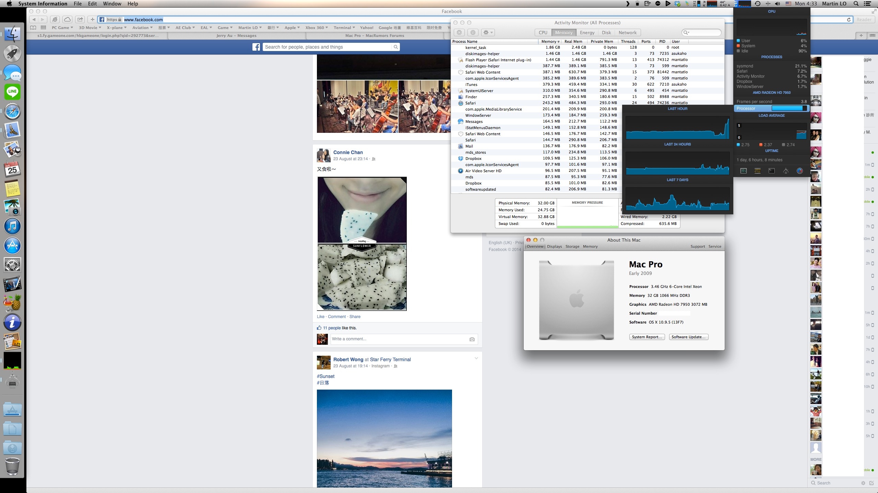This screenshot has width=878, height=493.
Task: Click System Report button
Action: click(647, 337)
